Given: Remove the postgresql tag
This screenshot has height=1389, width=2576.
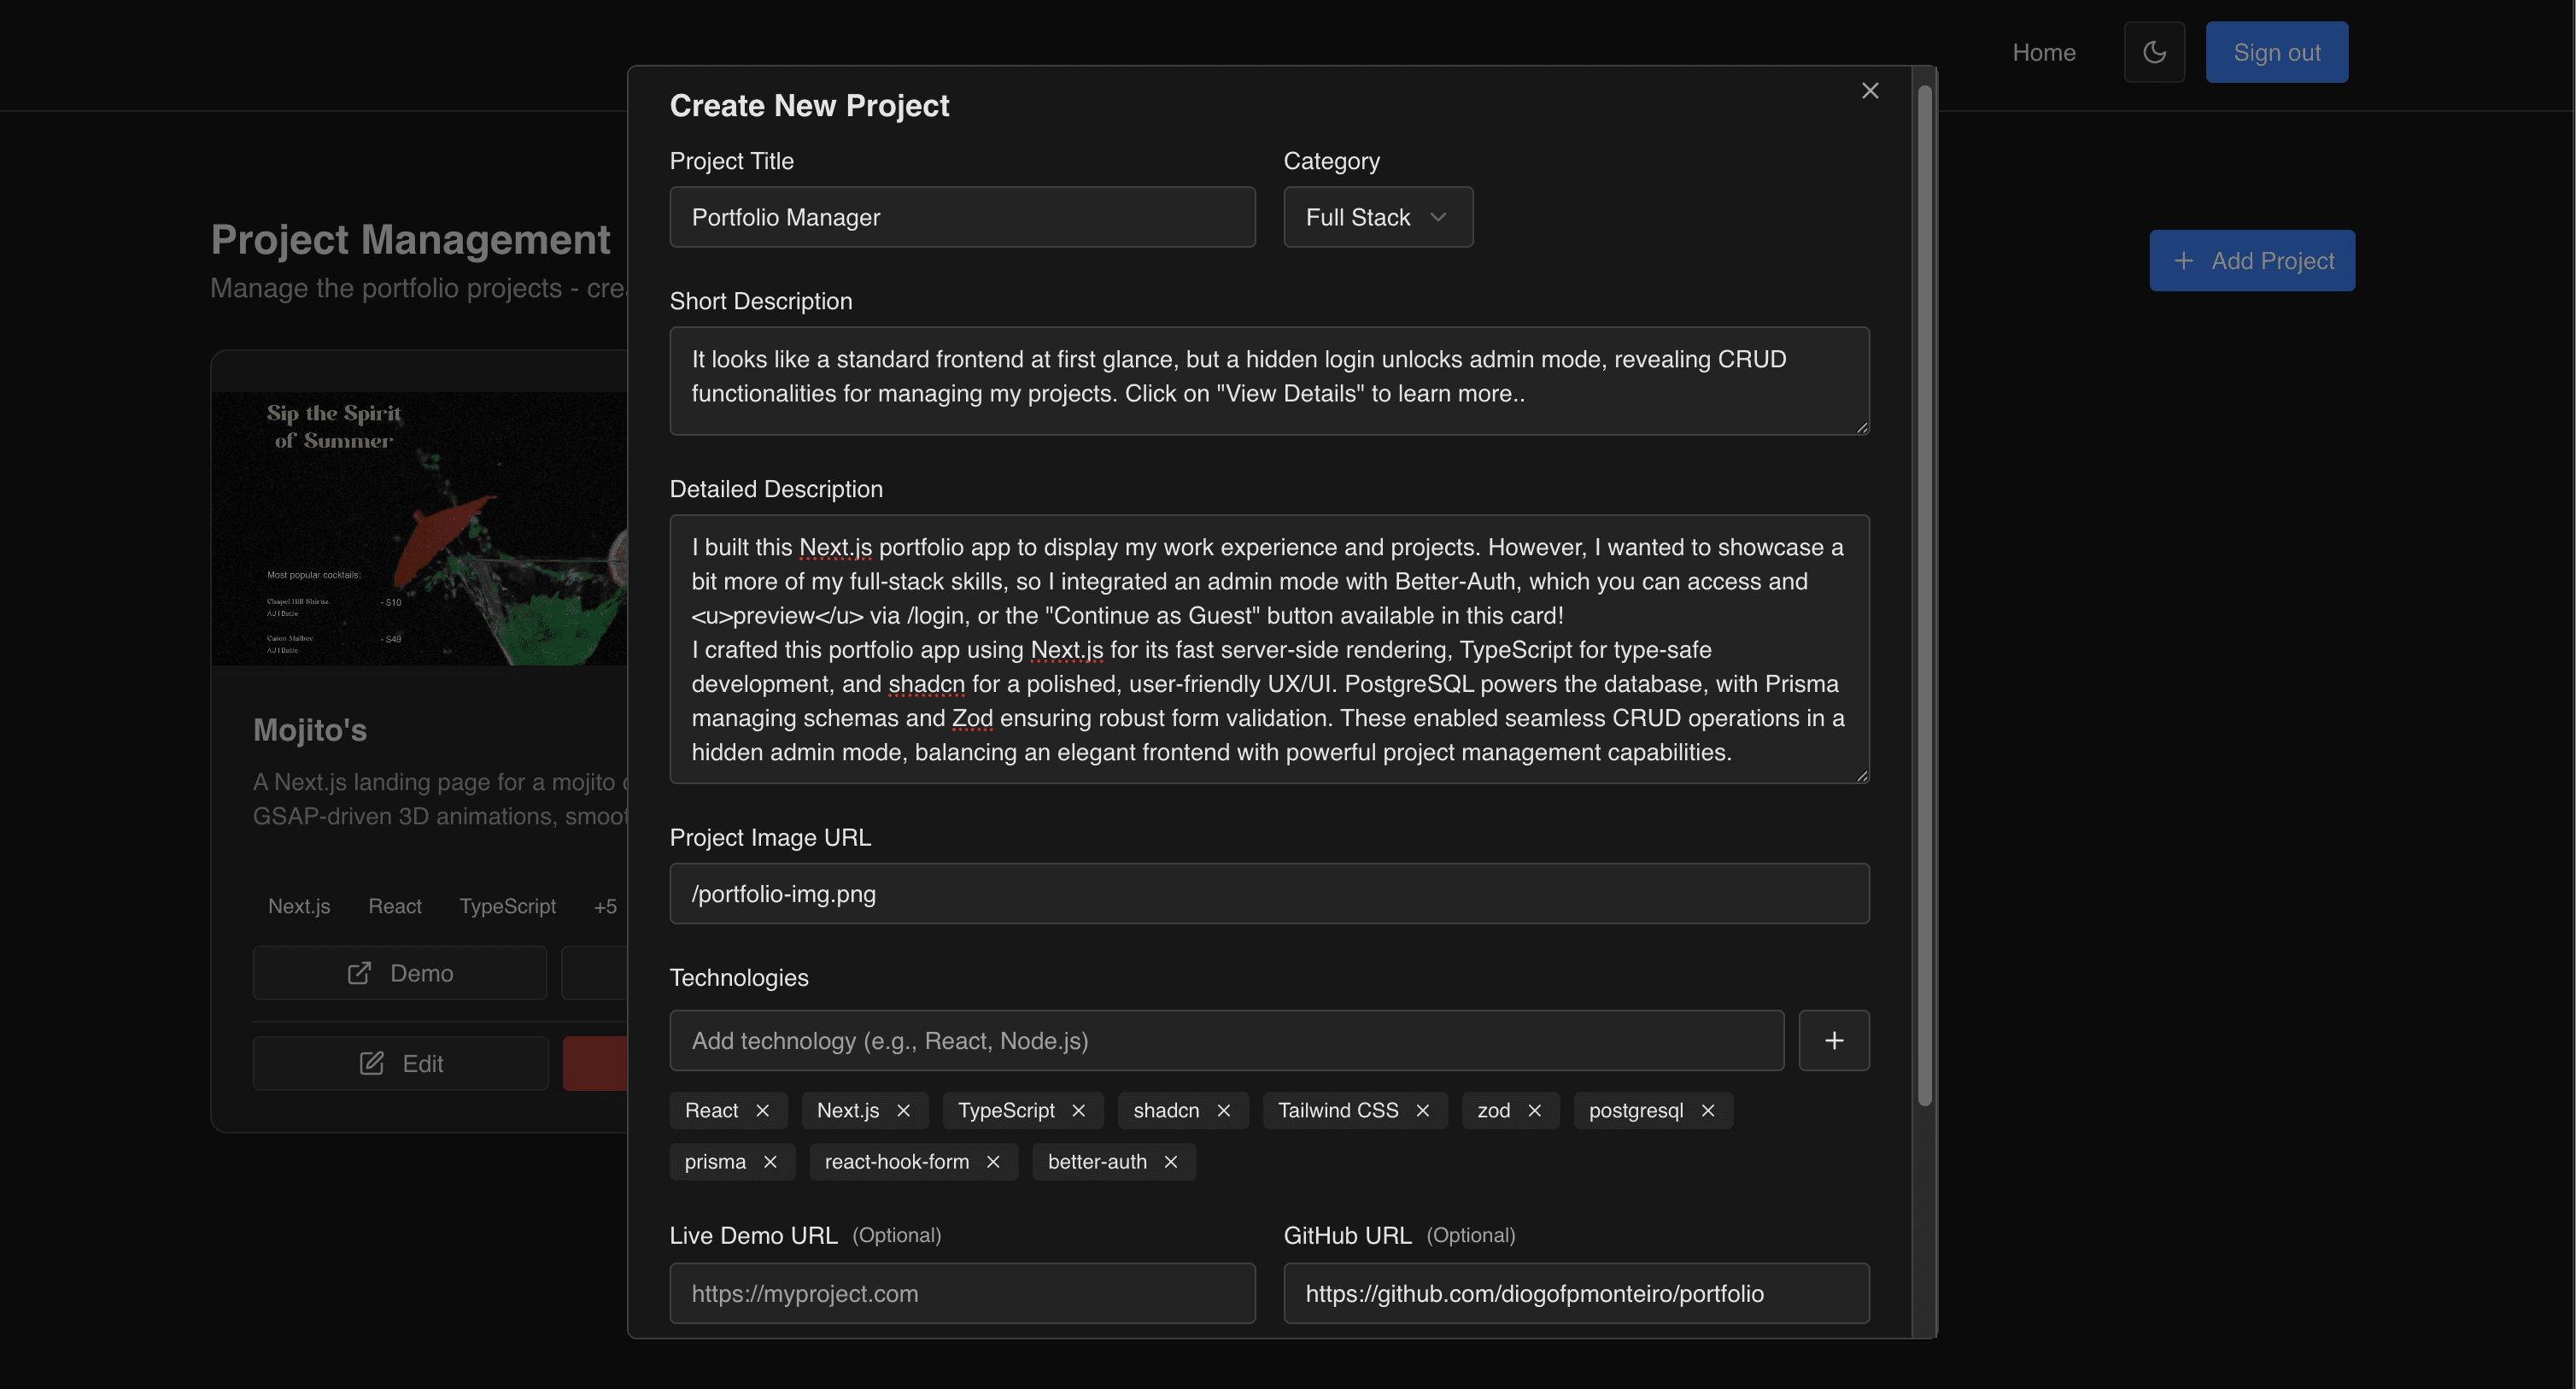Looking at the screenshot, I should pos(1708,1110).
